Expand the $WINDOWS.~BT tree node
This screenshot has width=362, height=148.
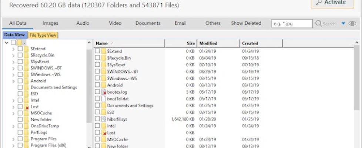(13, 68)
